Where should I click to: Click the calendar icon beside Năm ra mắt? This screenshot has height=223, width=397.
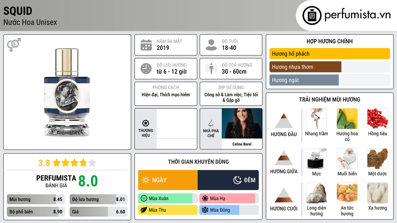coord(146,45)
